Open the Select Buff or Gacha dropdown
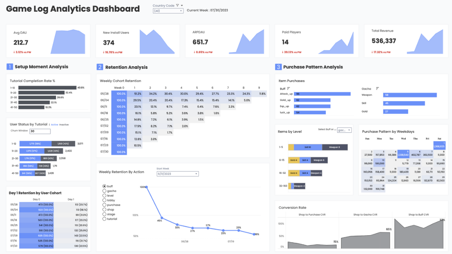Image resolution: width=452 pixels, height=254 pixels. (x=344, y=130)
